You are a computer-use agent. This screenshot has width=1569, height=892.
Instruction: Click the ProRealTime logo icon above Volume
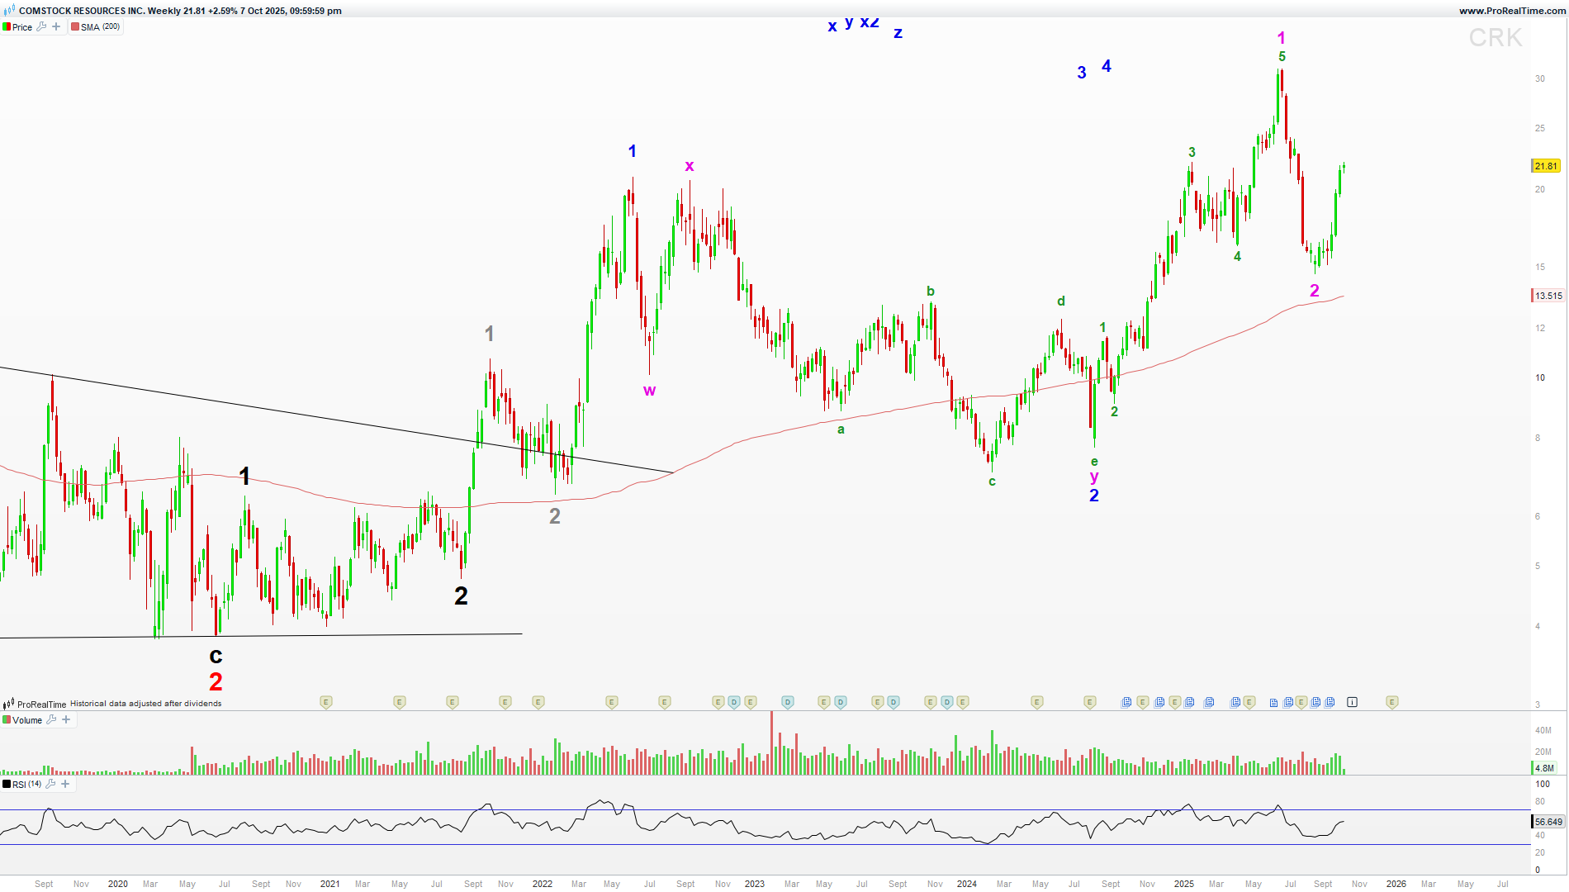point(9,705)
